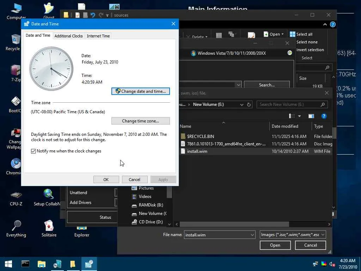Select the Date and Time tab

tap(38, 35)
